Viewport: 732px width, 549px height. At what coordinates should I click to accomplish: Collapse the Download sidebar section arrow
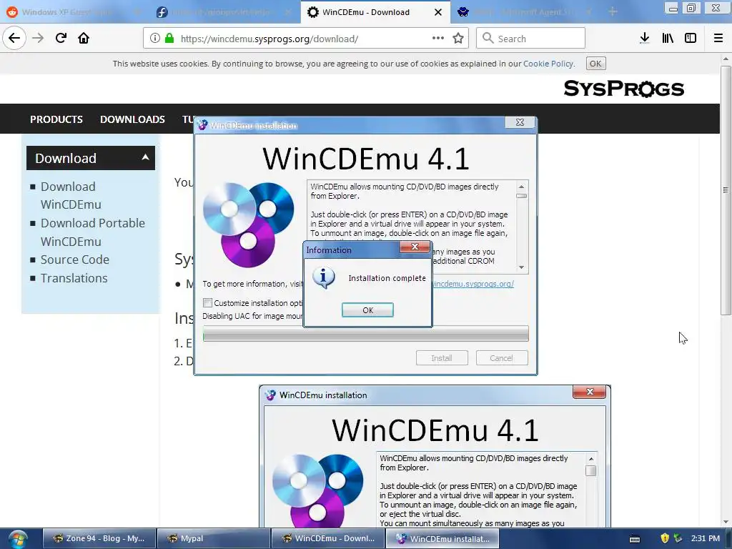coord(145,157)
